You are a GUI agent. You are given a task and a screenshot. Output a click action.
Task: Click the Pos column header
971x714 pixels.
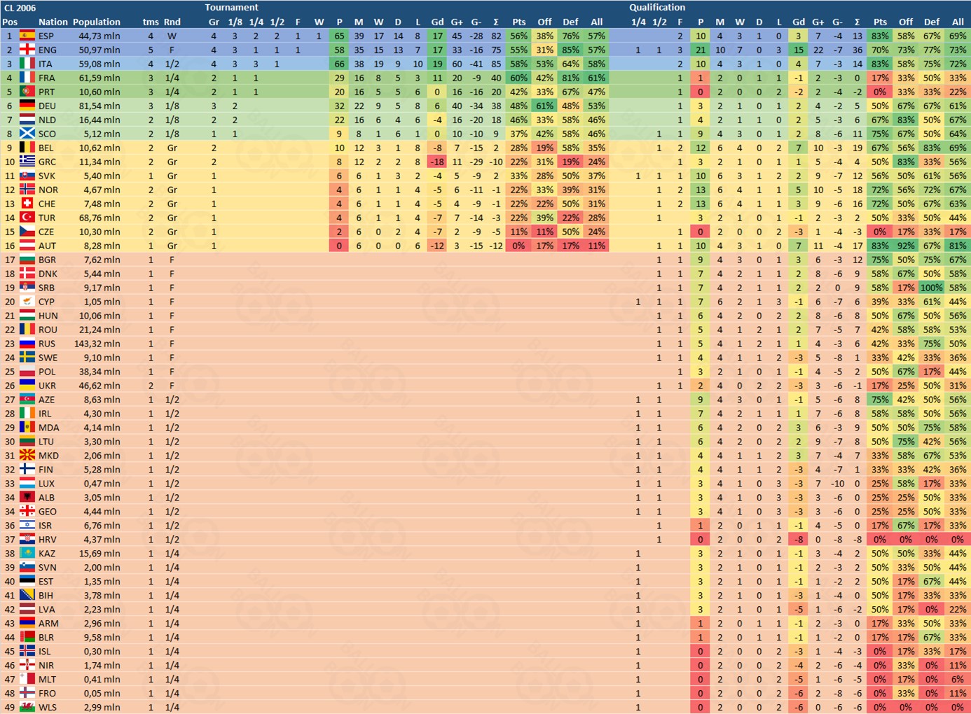[x=10, y=22]
